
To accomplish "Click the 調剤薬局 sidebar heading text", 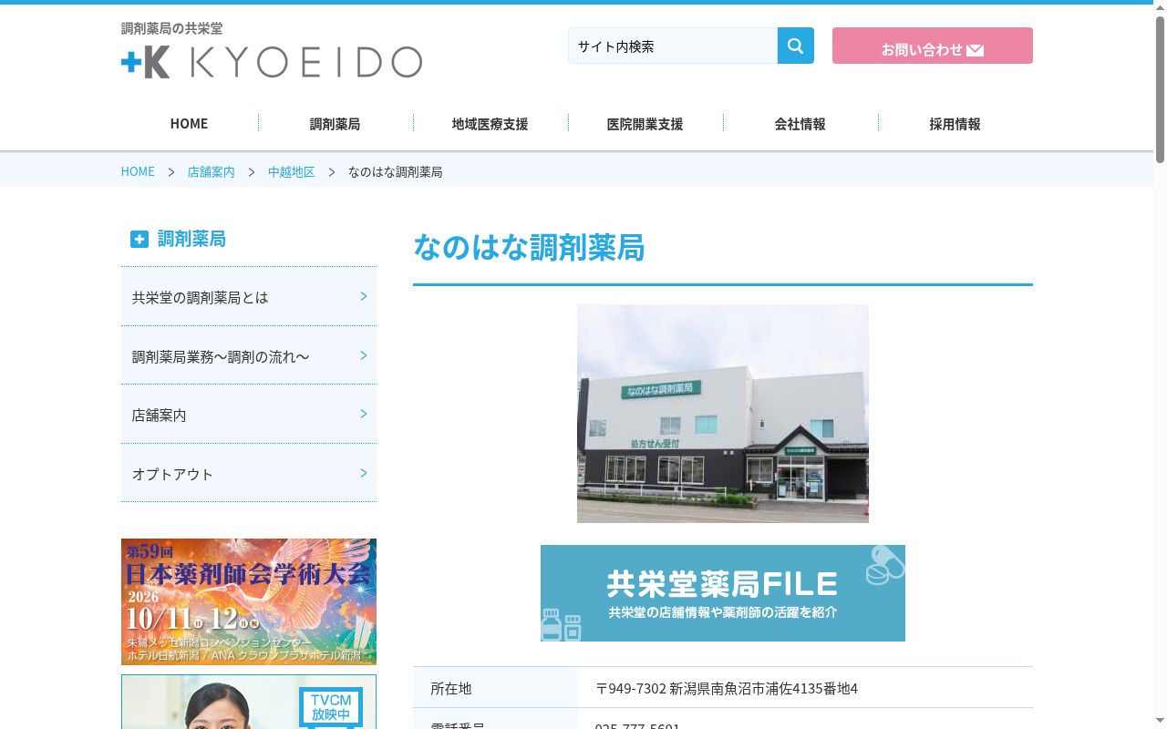I will point(191,239).
